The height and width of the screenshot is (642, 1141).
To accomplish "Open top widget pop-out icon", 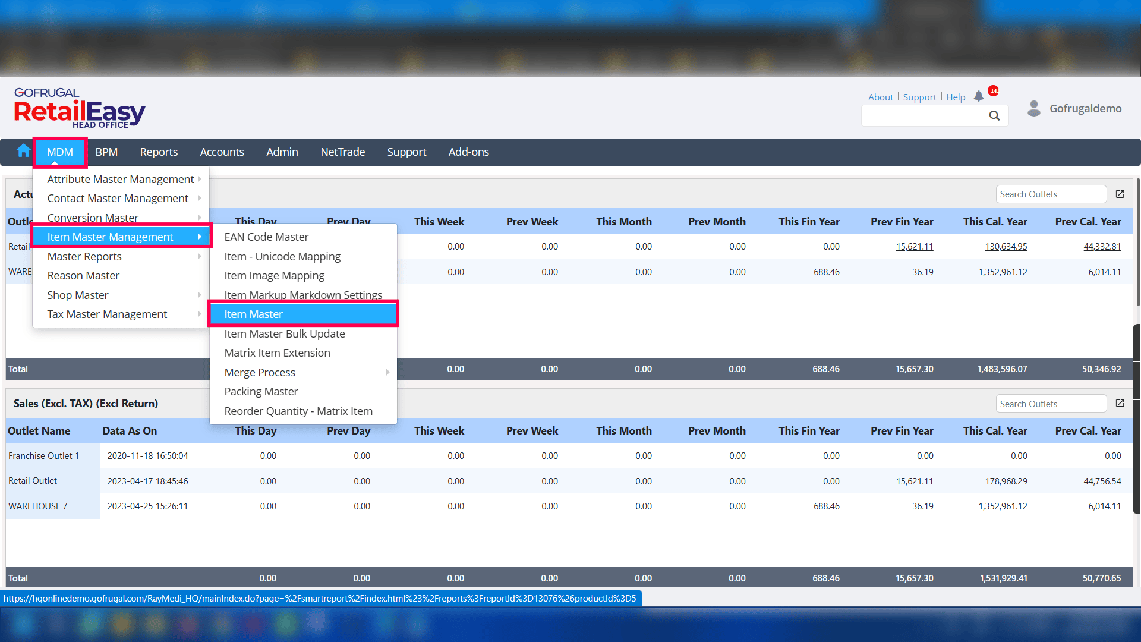I will click(x=1120, y=194).
